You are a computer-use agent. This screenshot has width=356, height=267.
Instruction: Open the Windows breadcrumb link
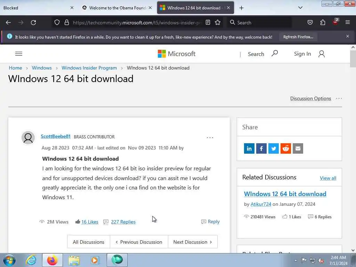click(42, 68)
